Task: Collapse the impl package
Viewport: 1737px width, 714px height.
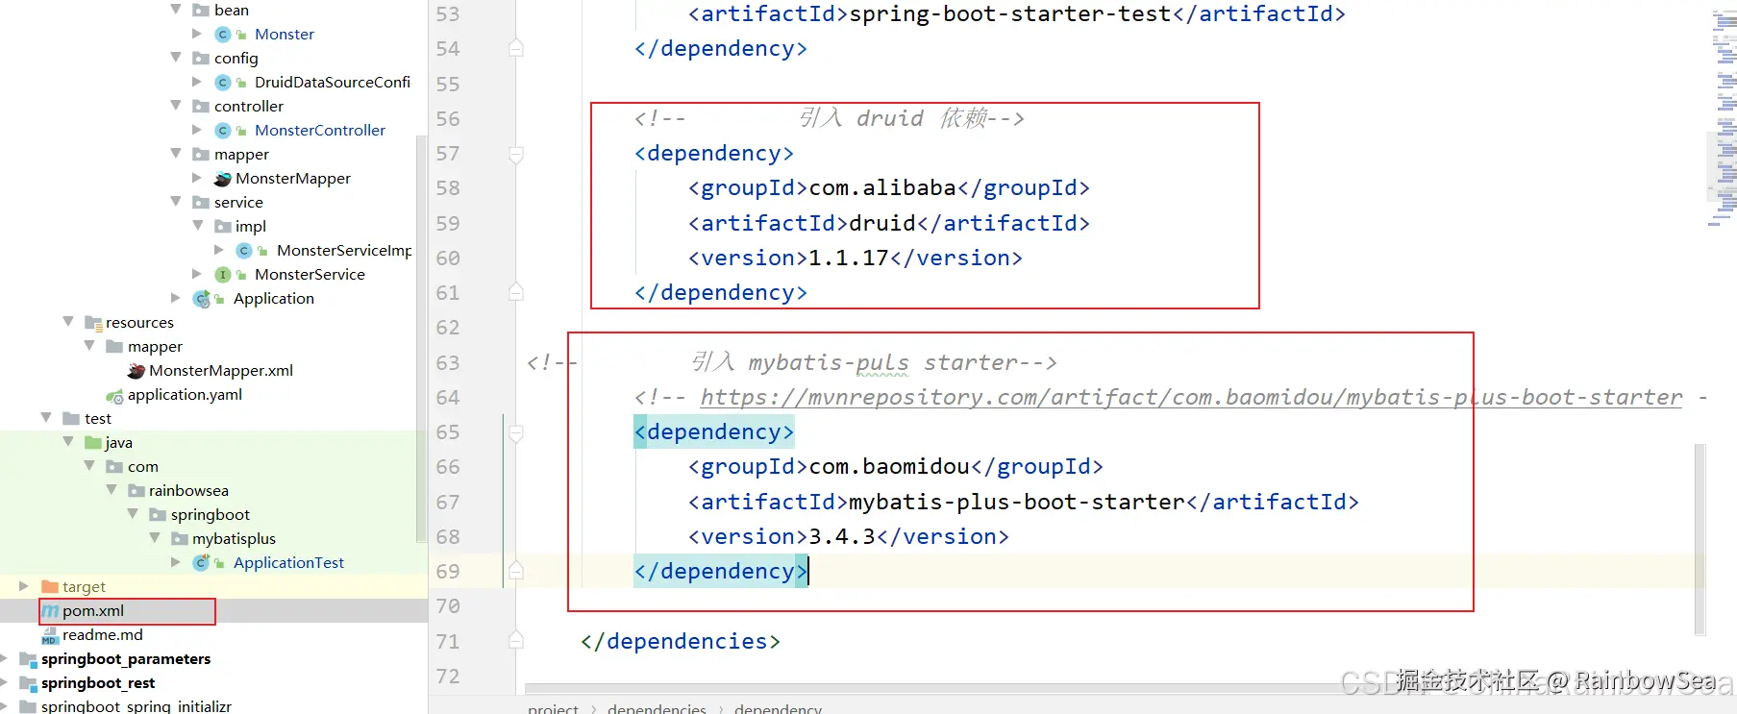Action: pos(198,226)
